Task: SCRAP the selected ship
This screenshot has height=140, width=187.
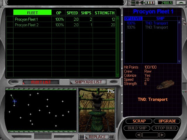Action: (x=139, y=121)
